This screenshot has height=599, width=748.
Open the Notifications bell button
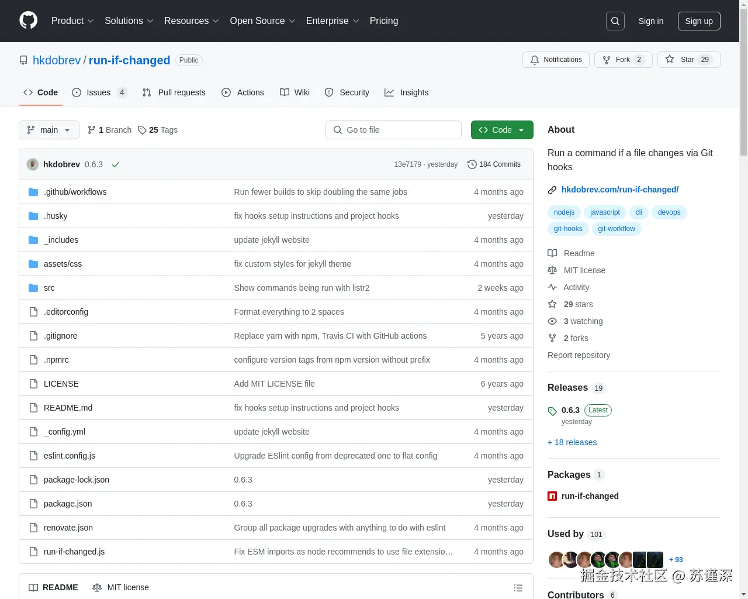[556, 60]
